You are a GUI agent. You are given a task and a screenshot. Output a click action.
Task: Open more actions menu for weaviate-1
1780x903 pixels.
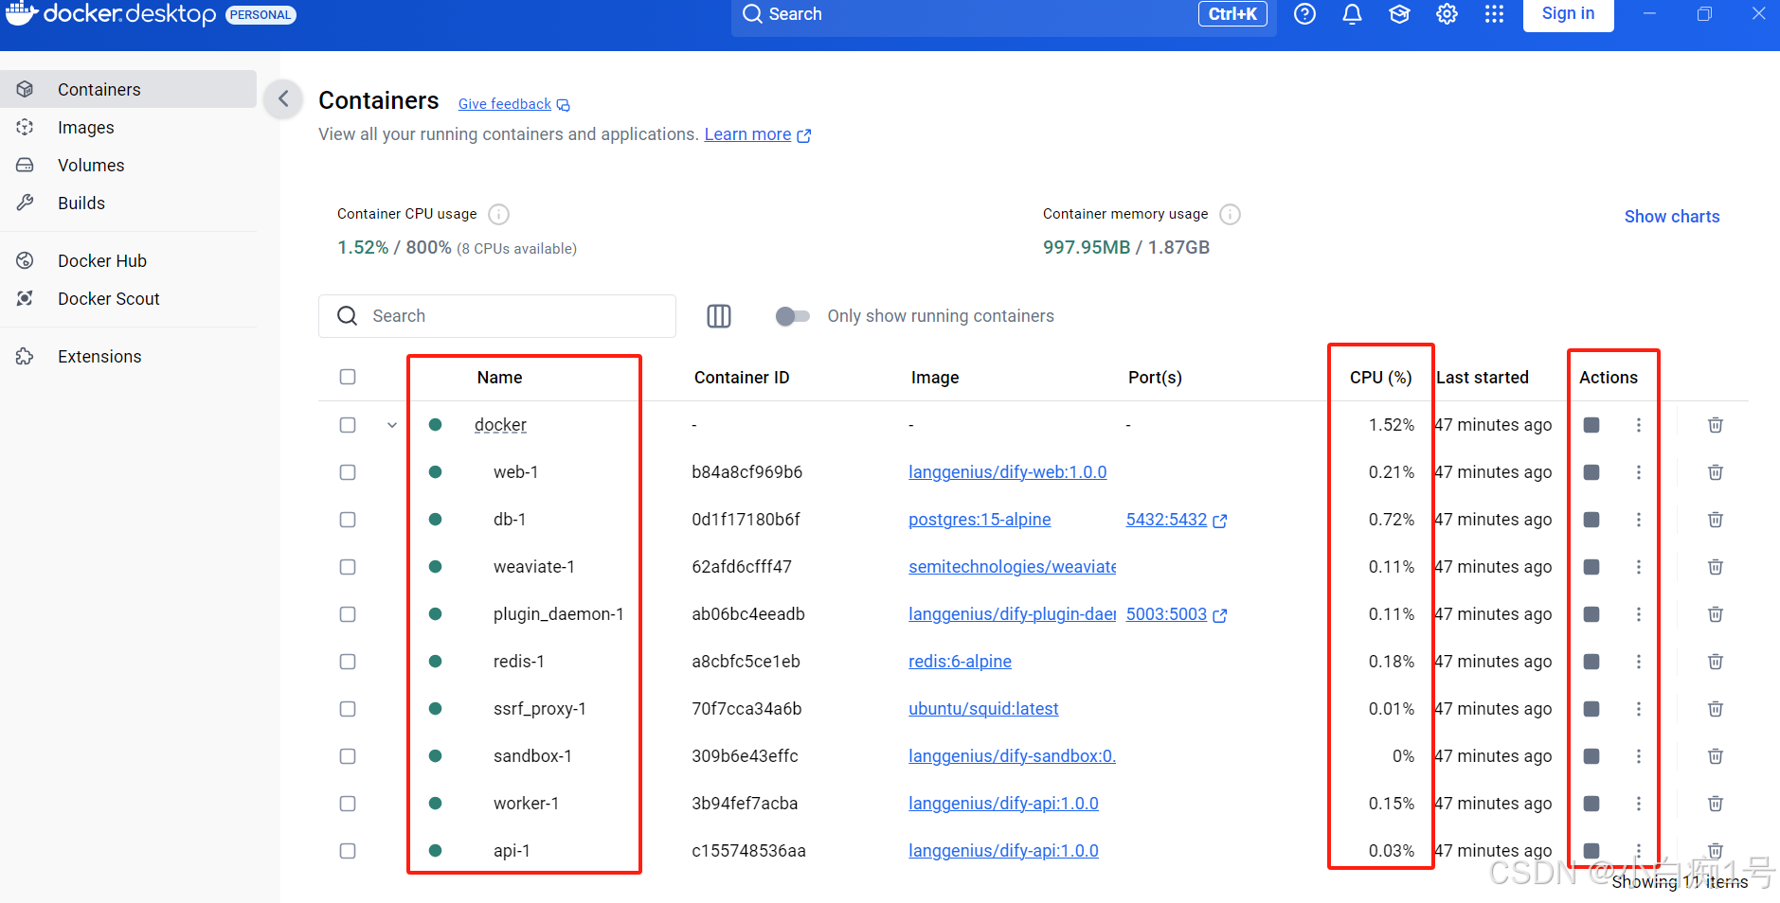(x=1639, y=567)
